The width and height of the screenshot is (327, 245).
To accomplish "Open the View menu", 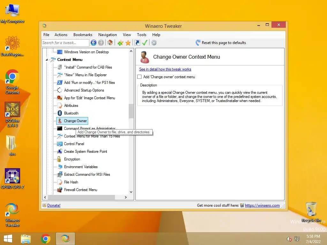I will tap(127, 35).
